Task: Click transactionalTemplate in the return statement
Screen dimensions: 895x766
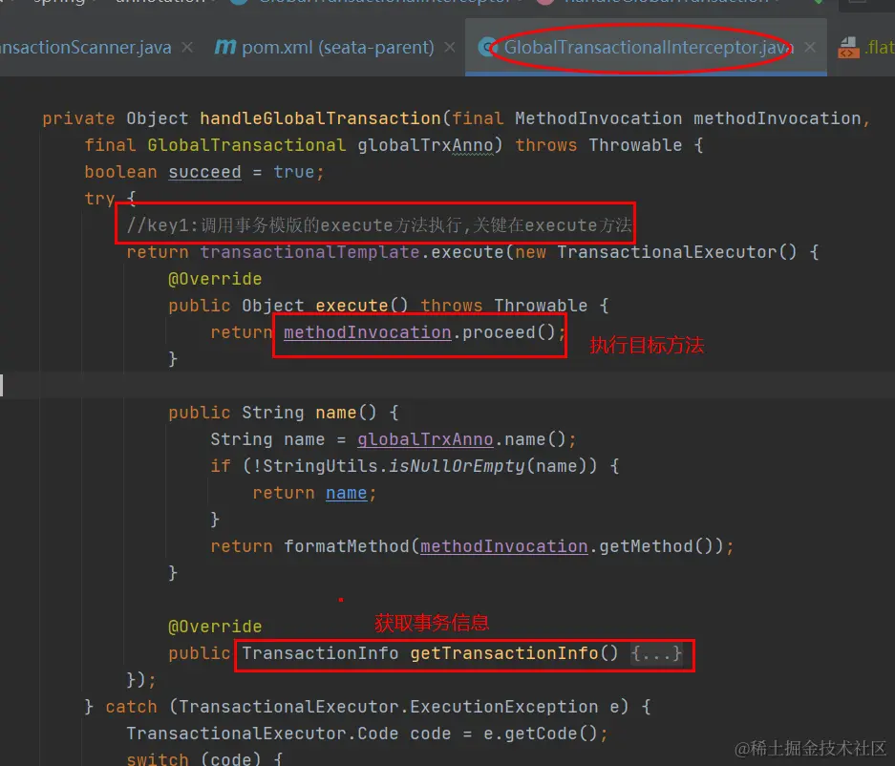Action: point(309,252)
